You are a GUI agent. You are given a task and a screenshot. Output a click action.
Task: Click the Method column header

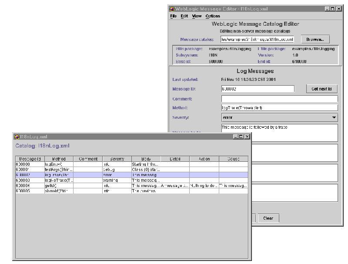coord(59,159)
